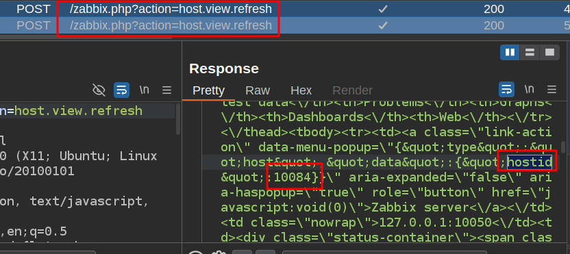Toggle word wrap in Response panel

coord(506,90)
